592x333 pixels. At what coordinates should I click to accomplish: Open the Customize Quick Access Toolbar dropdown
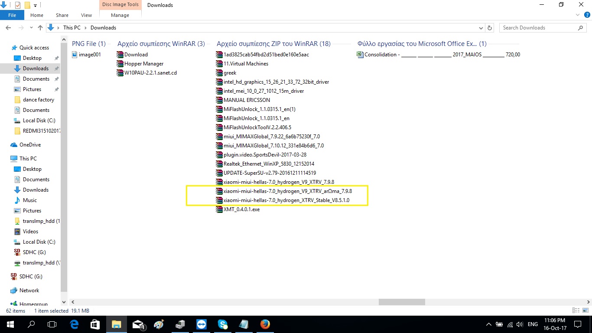[x=35, y=5]
